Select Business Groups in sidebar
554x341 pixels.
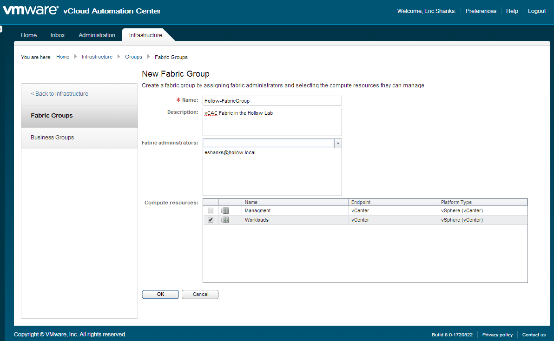[52, 138]
